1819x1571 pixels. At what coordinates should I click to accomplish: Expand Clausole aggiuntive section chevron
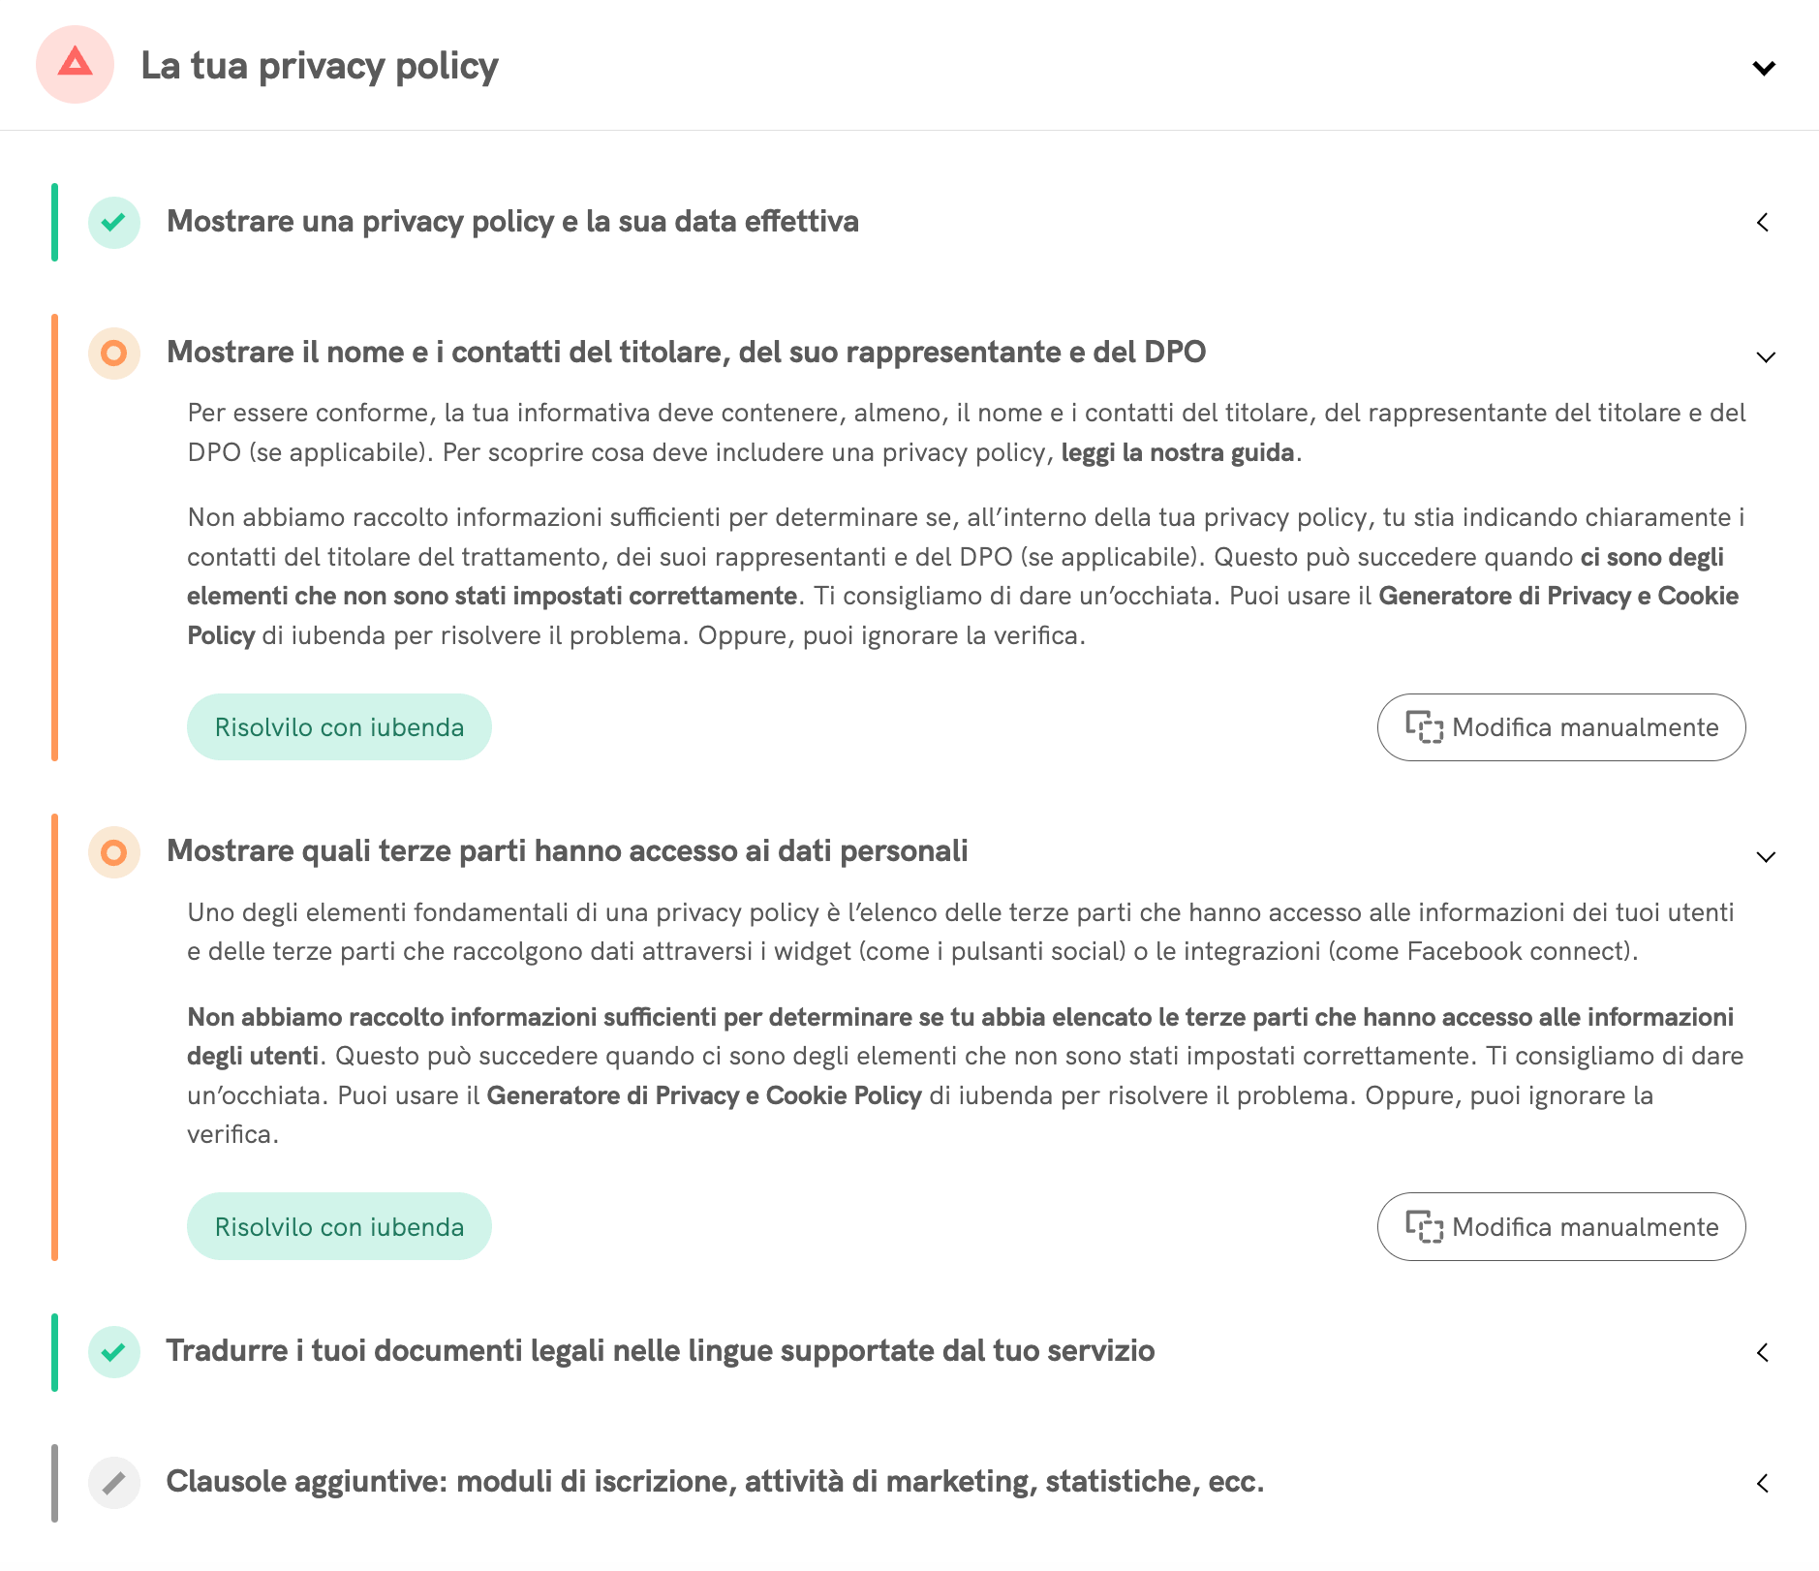(1763, 1483)
